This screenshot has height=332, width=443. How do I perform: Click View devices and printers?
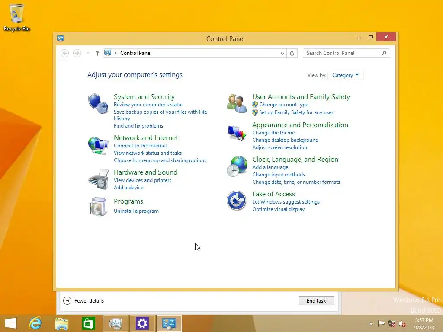click(x=143, y=180)
